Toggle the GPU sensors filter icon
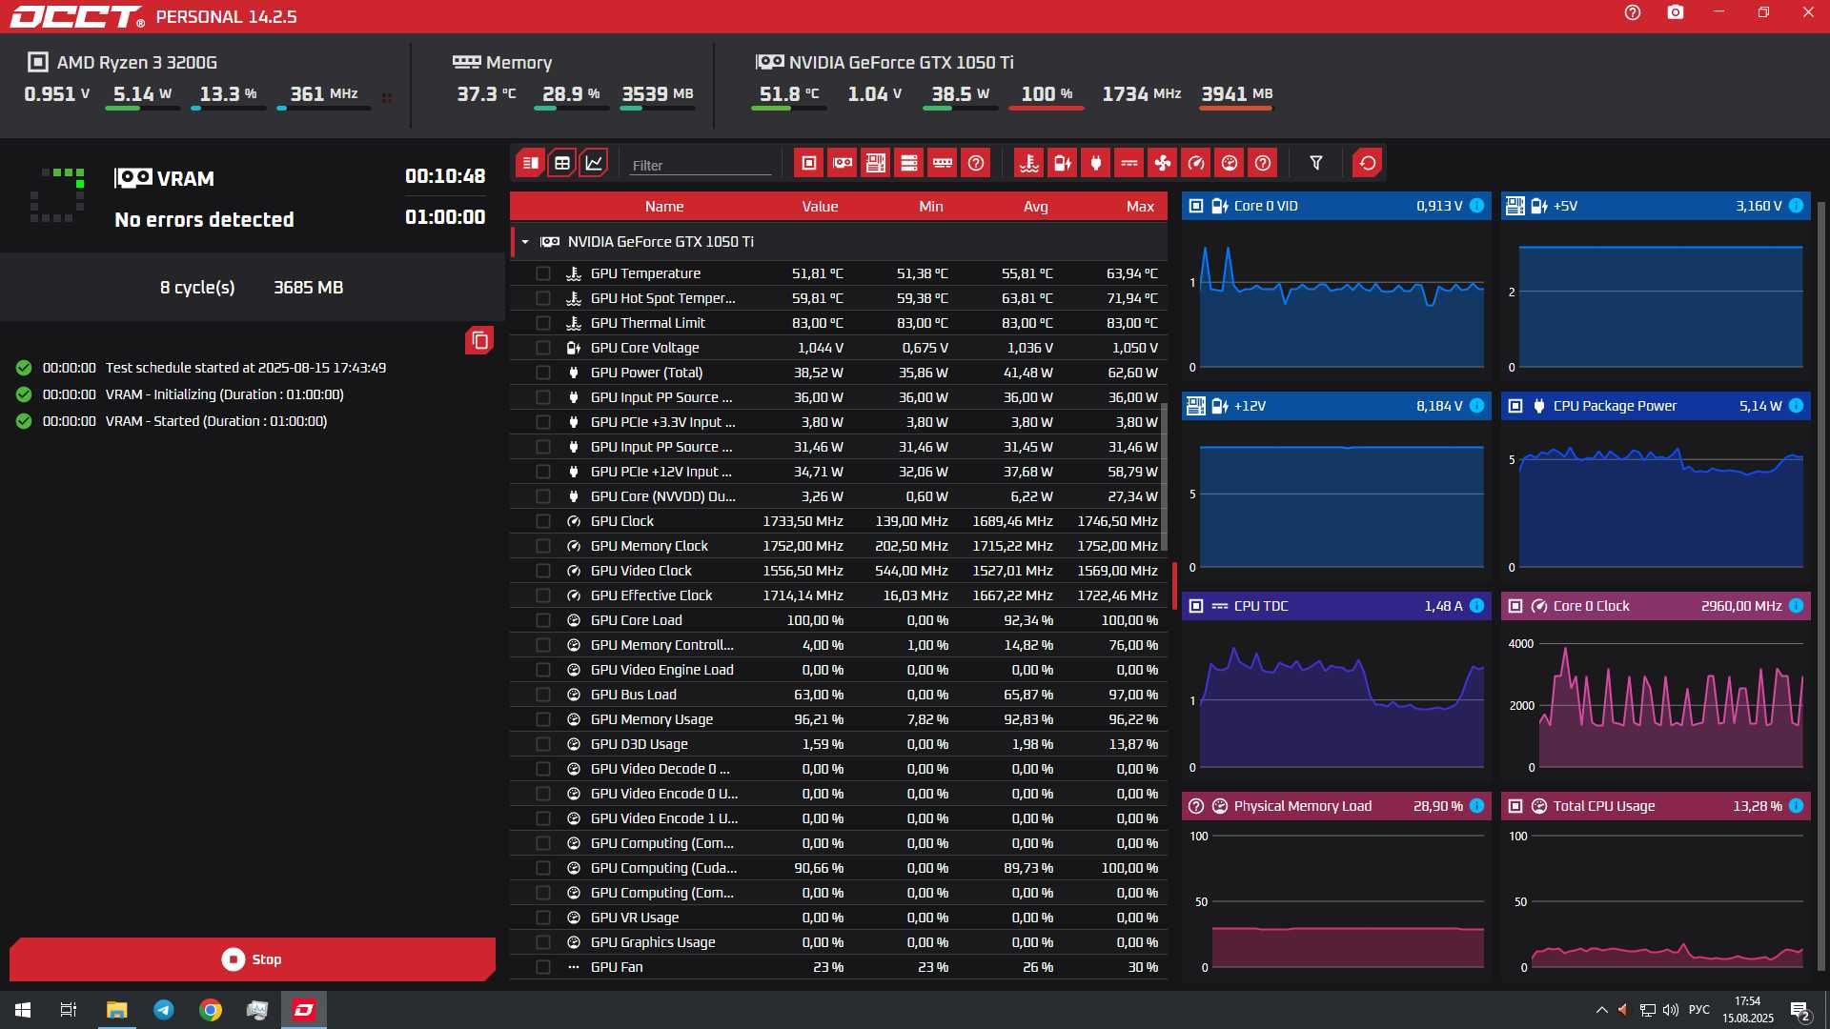1830x1029 pixels. click(x=843, y=163)
